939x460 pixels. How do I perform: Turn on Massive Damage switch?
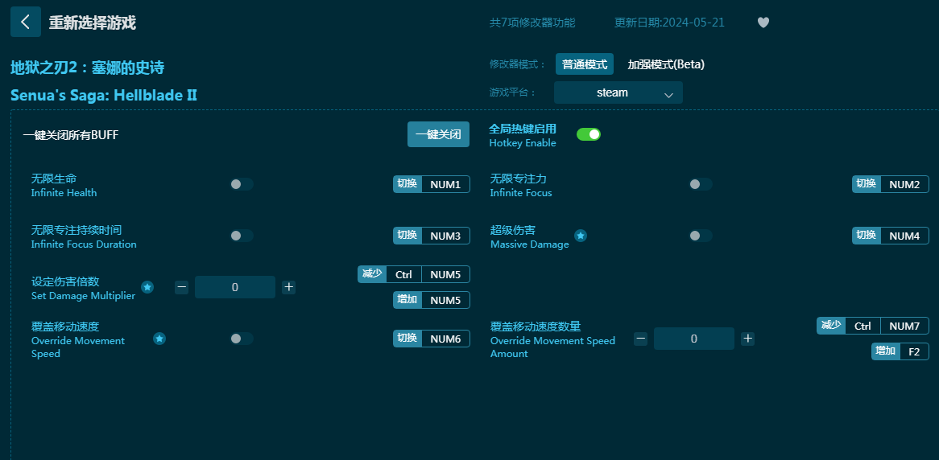701,236
